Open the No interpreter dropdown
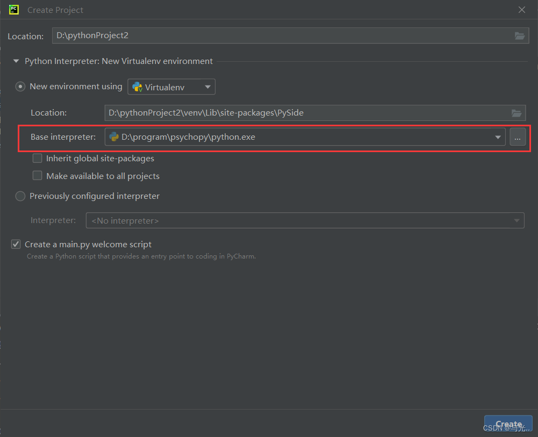538x437 pixels. (x=305, y=220)
